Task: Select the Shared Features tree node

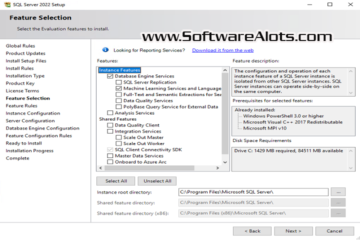Action: [118, 119]
